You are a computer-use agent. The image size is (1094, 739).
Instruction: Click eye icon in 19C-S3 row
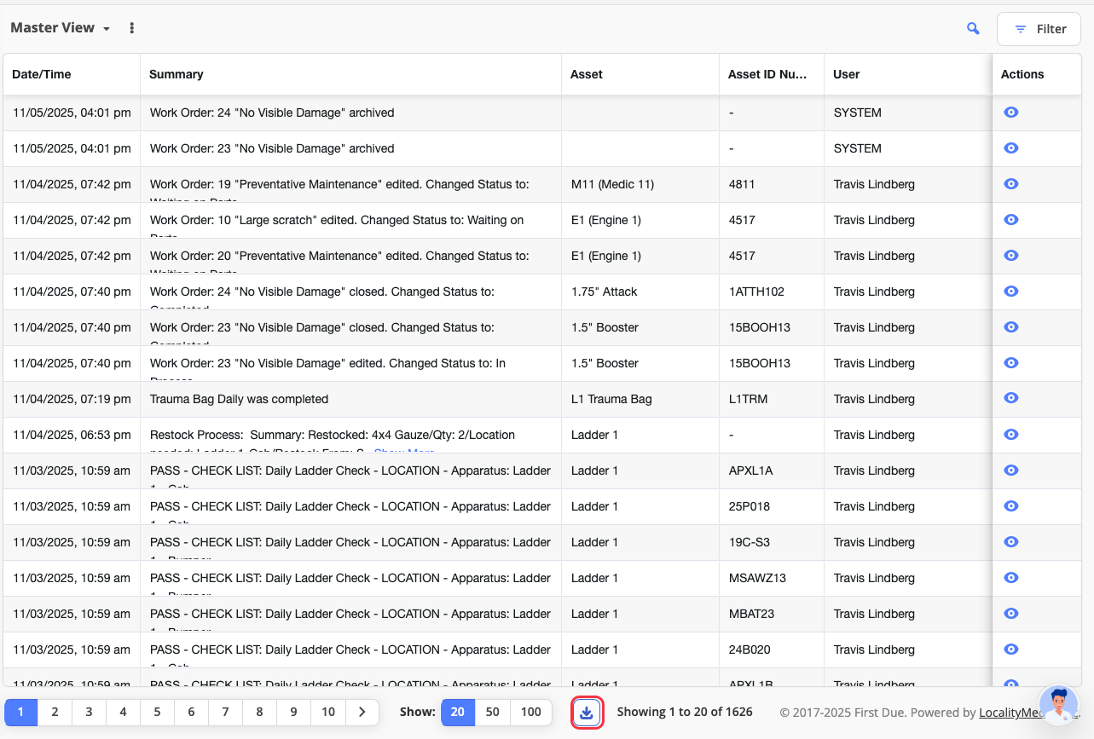1011,542
